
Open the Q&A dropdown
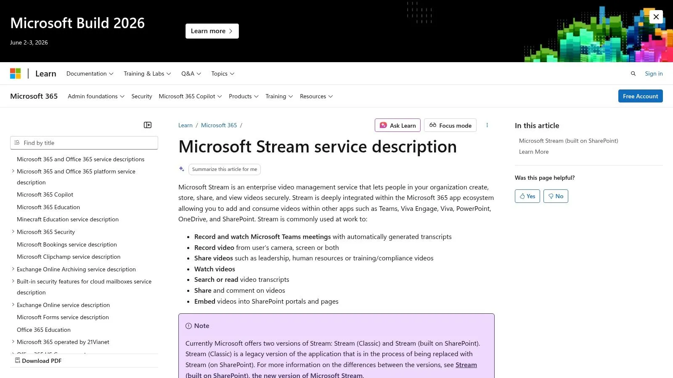(x=191, y=73)
